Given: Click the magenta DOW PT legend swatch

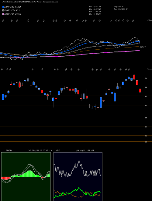Looking at the screenshot, I should click(x=3, y=14).
